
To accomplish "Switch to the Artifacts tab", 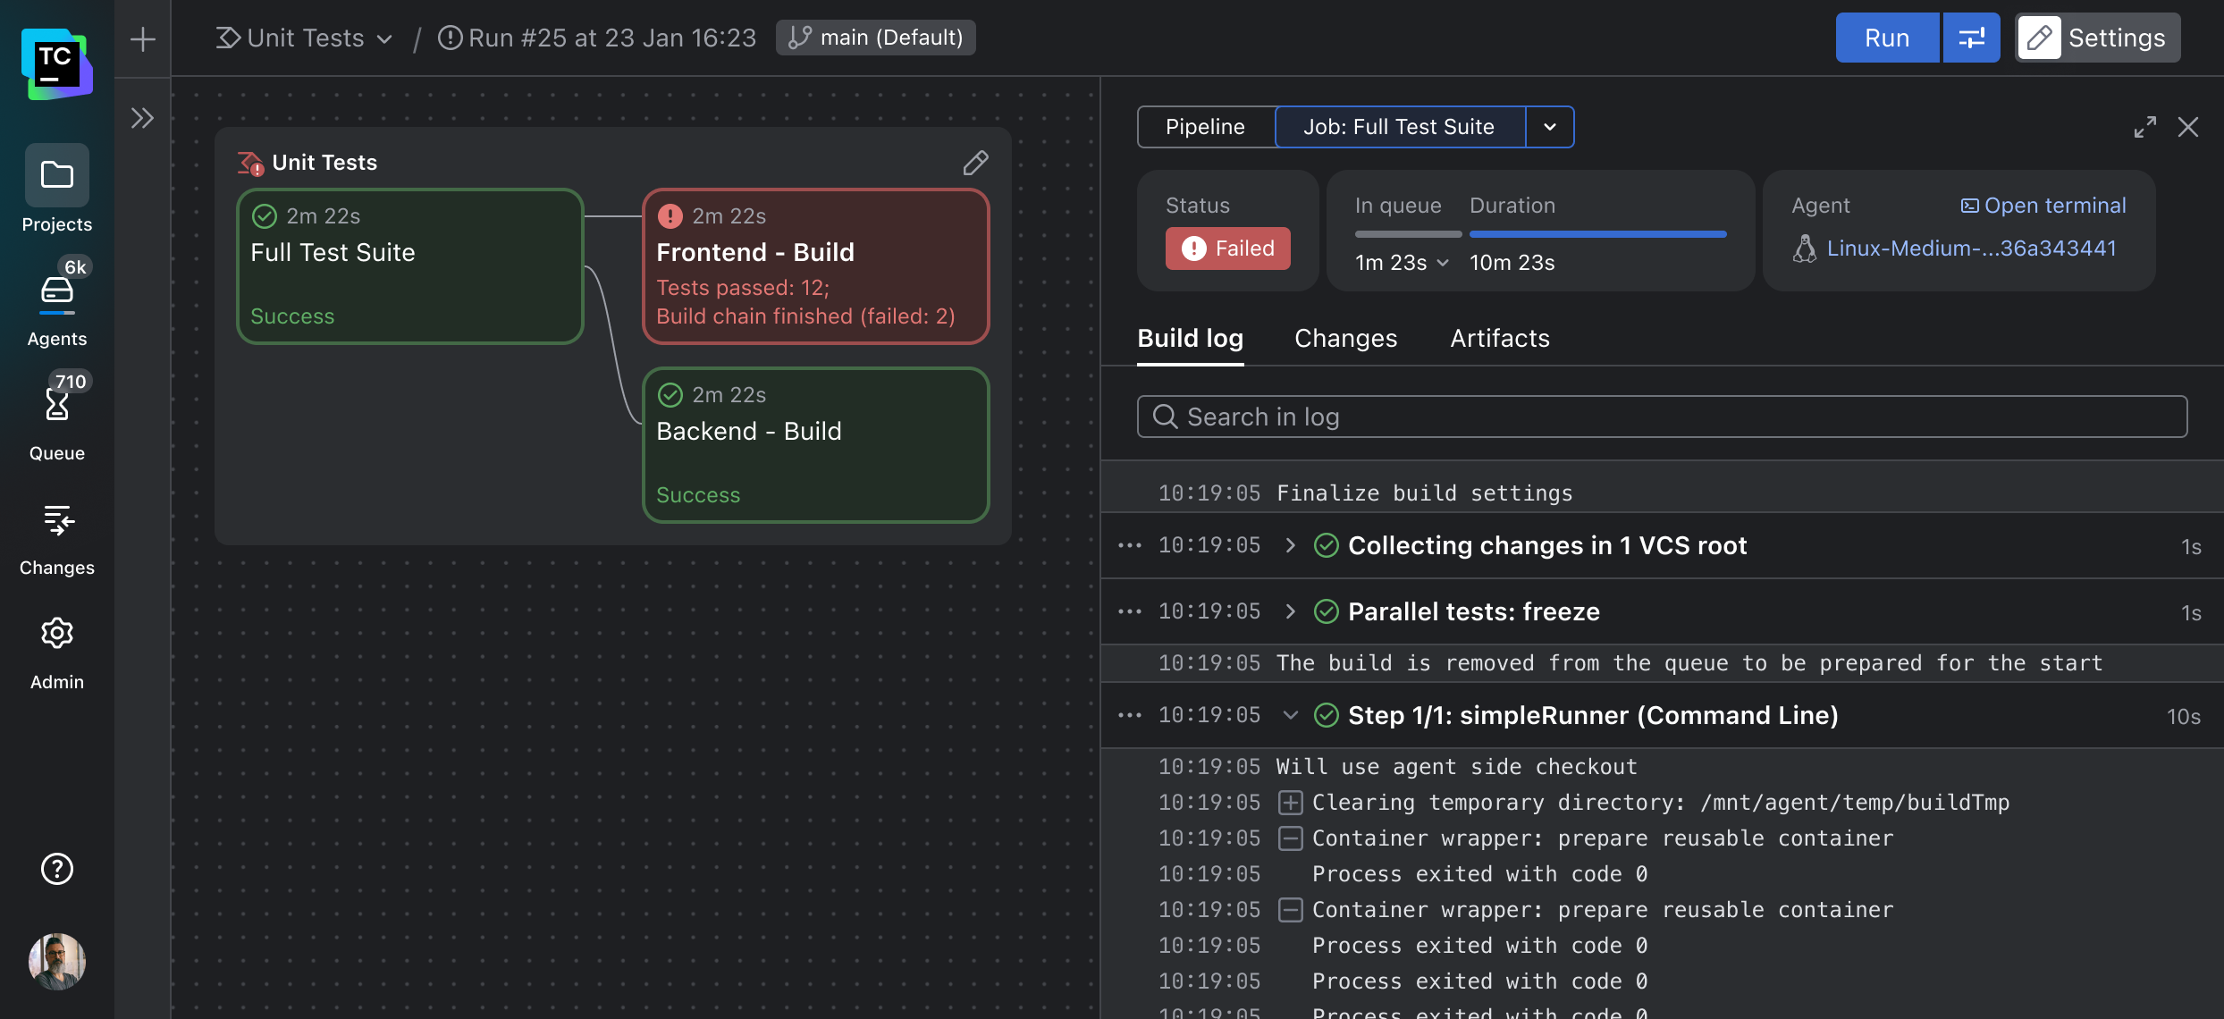I will [x=1500, y=339].
